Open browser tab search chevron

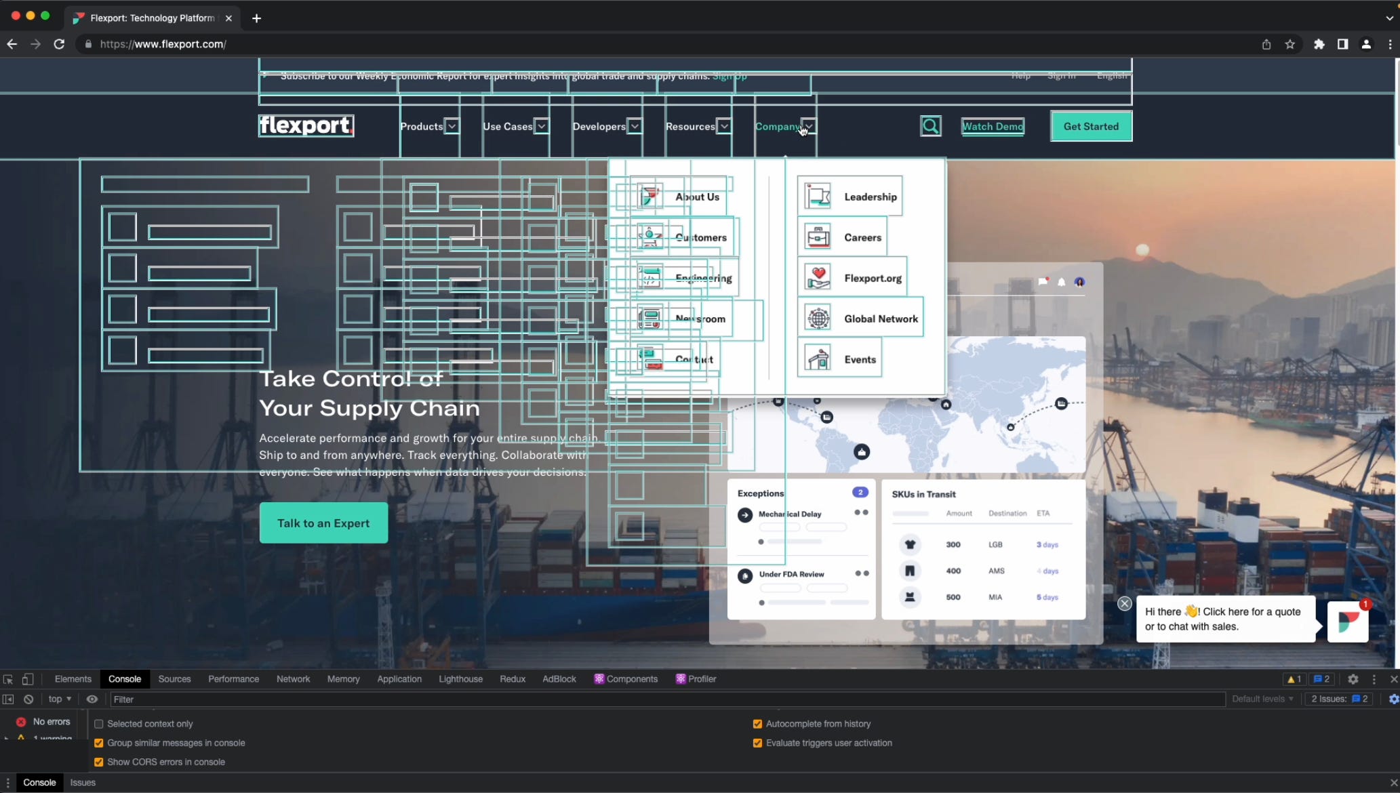pyautogui.click(x=1389, y=18)
